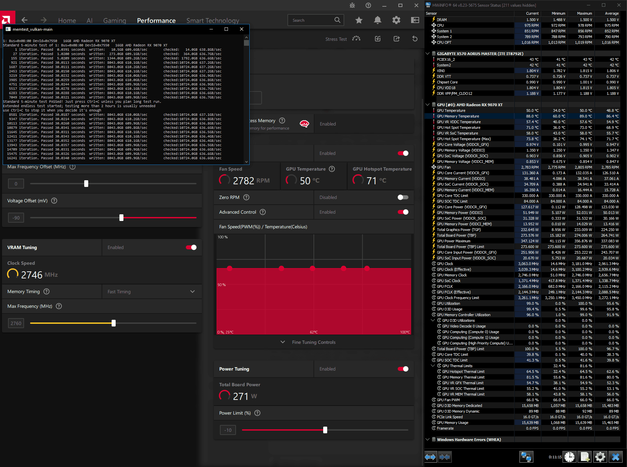
Task: Click the VRAM Max Frequency slider handle
Action: click(x=114, y=323)
